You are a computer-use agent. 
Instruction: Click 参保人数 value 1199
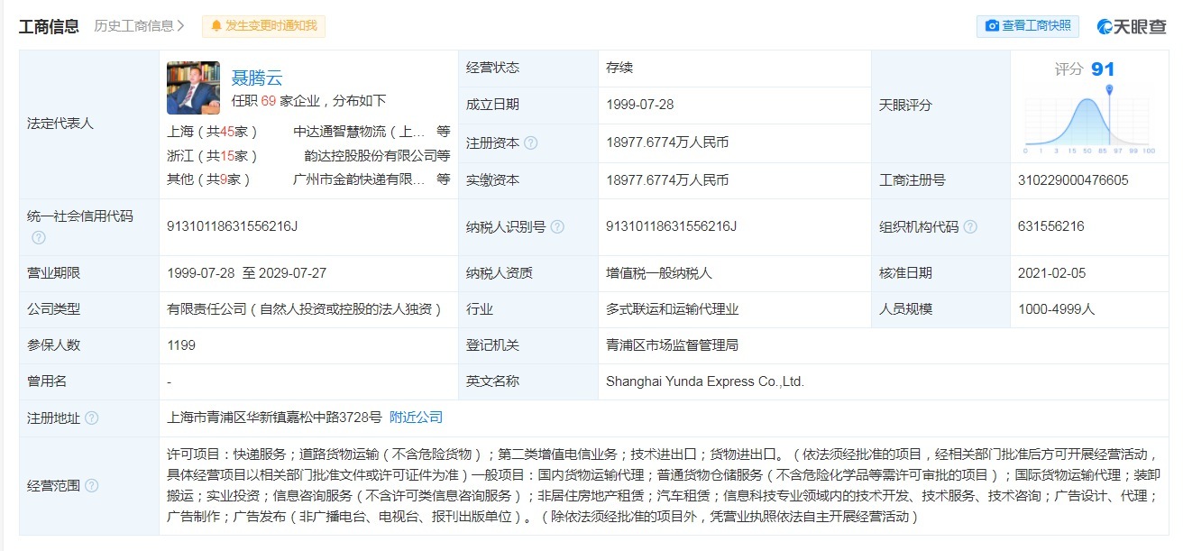click(x=181, y=345)
